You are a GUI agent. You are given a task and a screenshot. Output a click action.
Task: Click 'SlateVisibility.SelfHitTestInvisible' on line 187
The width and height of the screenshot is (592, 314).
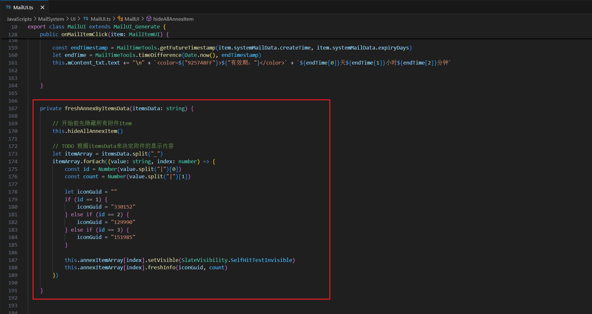[x=237, y=260]
